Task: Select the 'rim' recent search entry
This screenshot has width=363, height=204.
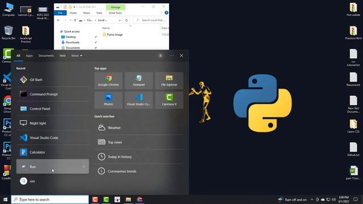Action: point(53,181)
